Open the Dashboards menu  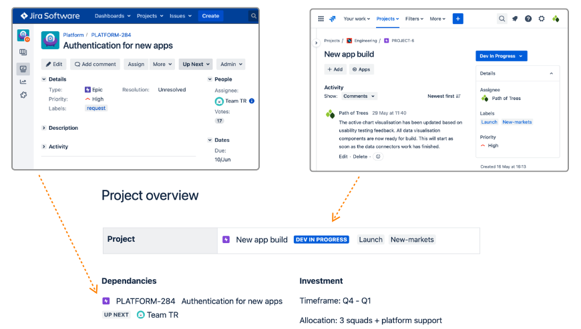(x=113, y=16)
